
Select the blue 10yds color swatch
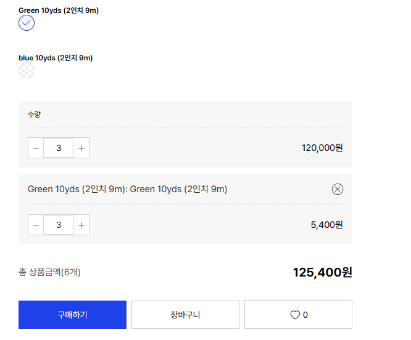(27, 70)
